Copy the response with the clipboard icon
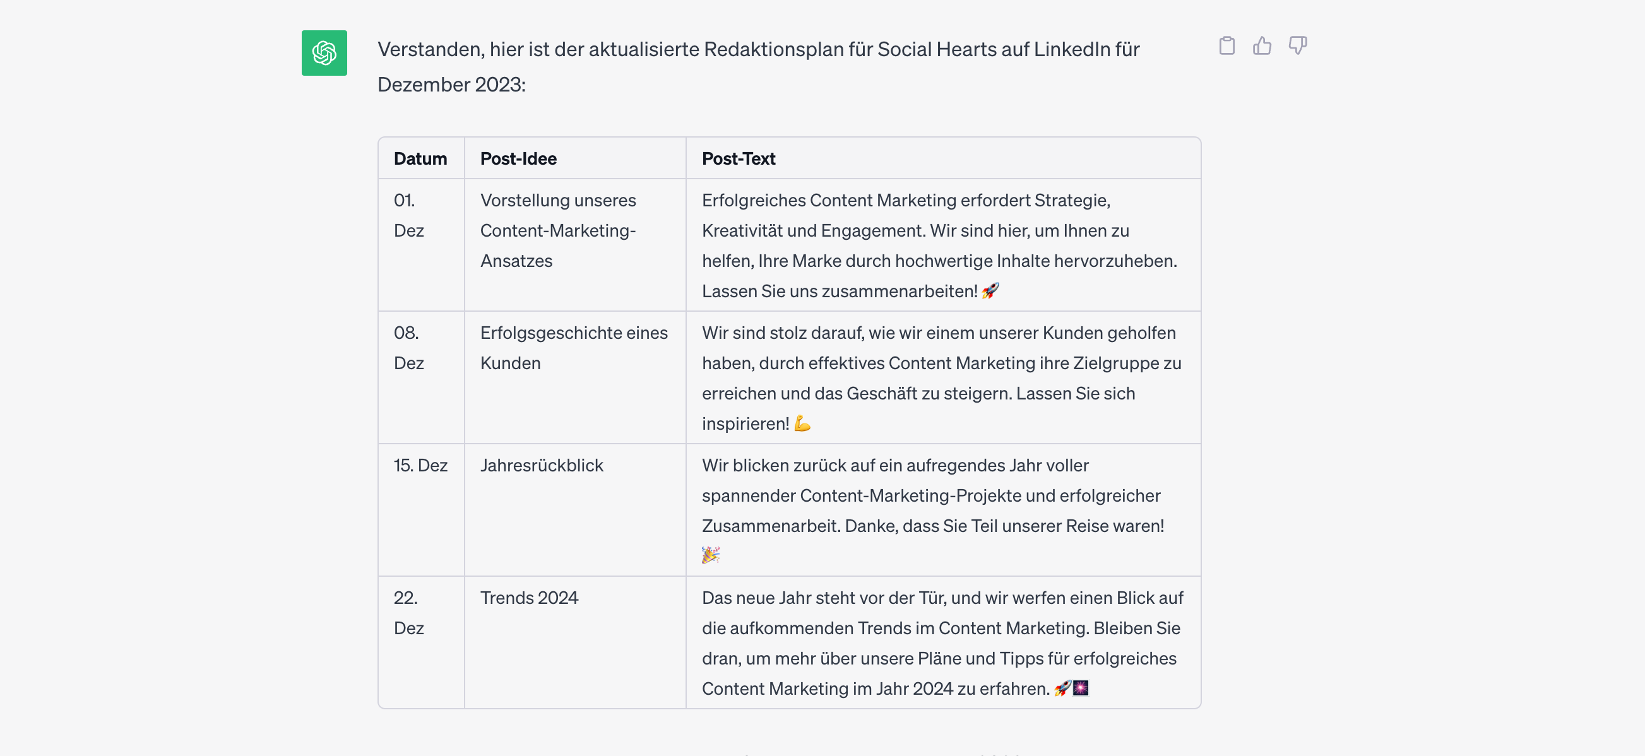Image resolution: width=1645 pixels, height=756 pixels. pos(1226,46)
